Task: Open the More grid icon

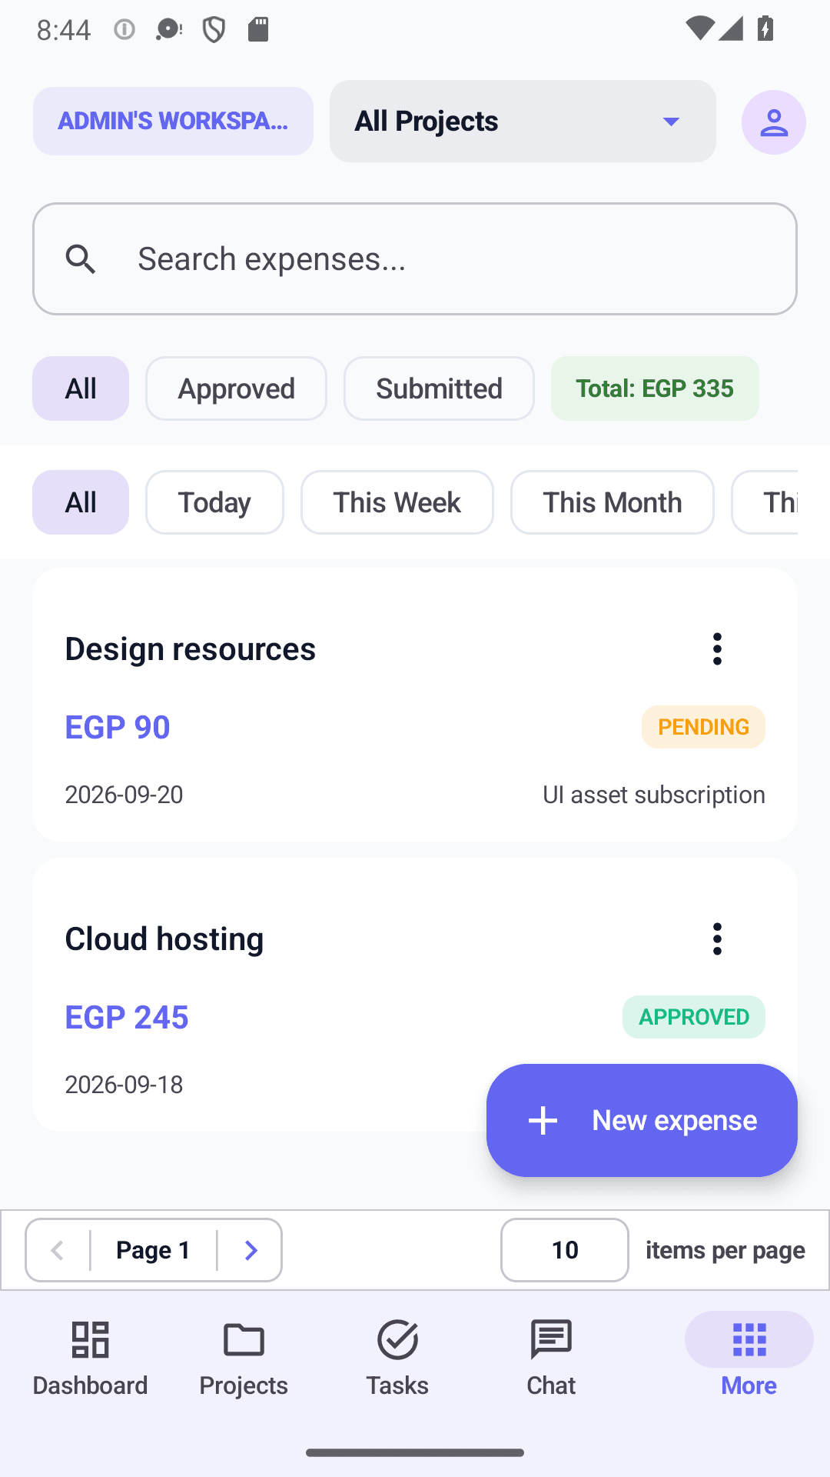Action: coord(749,1340)
